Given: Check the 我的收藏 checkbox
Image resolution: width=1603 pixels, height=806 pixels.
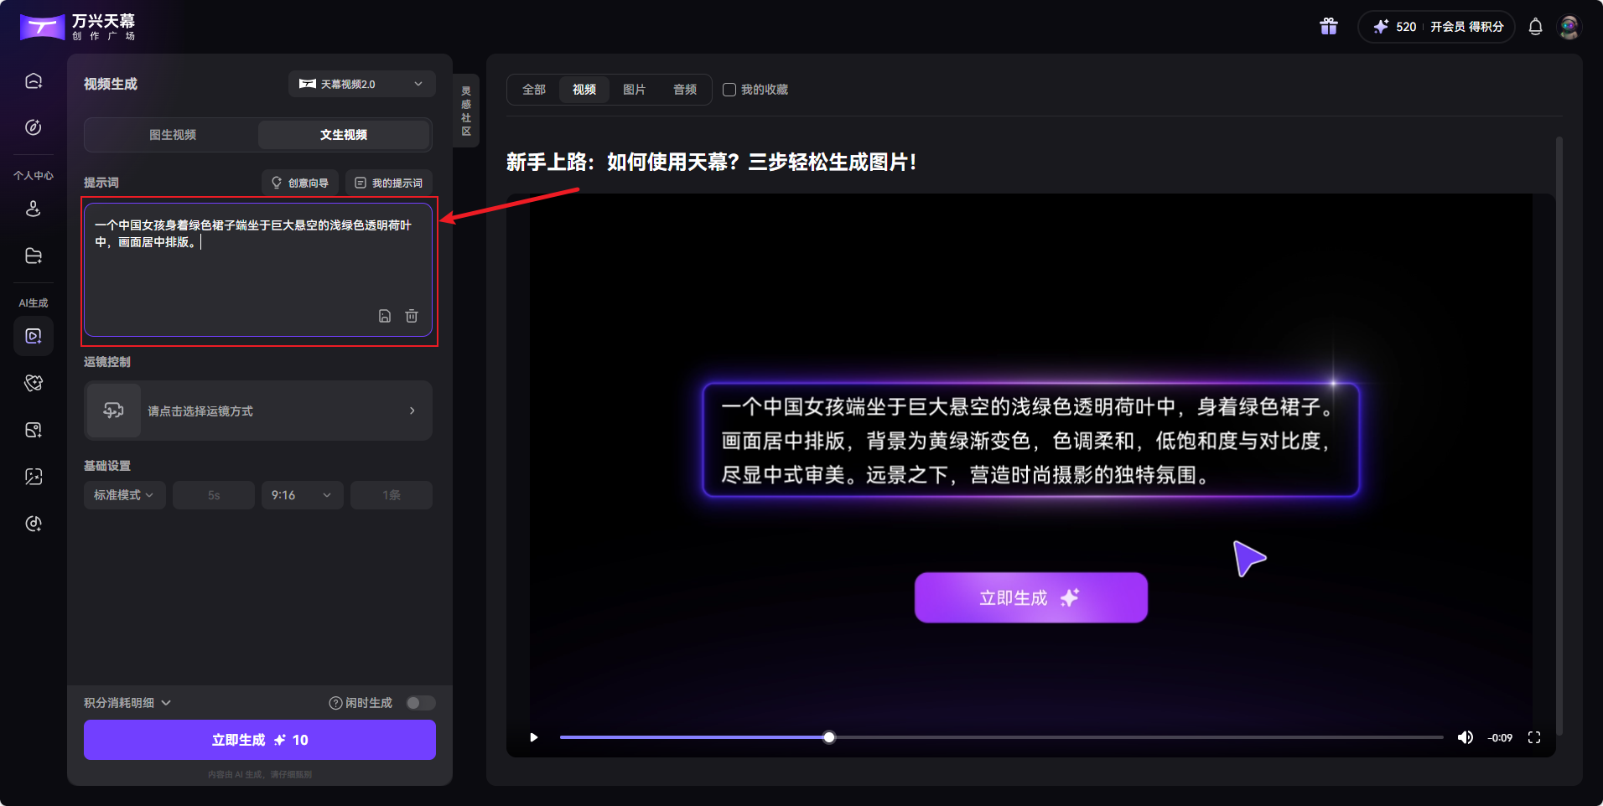Looking at the screenshot, I should 729,90.
